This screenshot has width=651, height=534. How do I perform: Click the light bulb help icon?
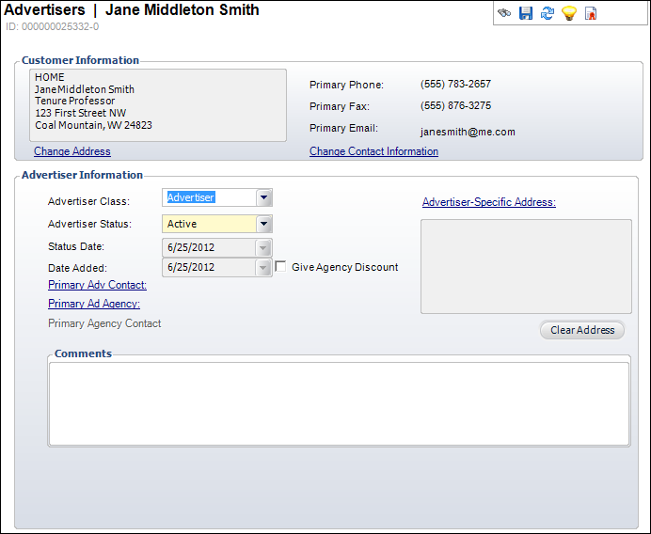point(569,13)
